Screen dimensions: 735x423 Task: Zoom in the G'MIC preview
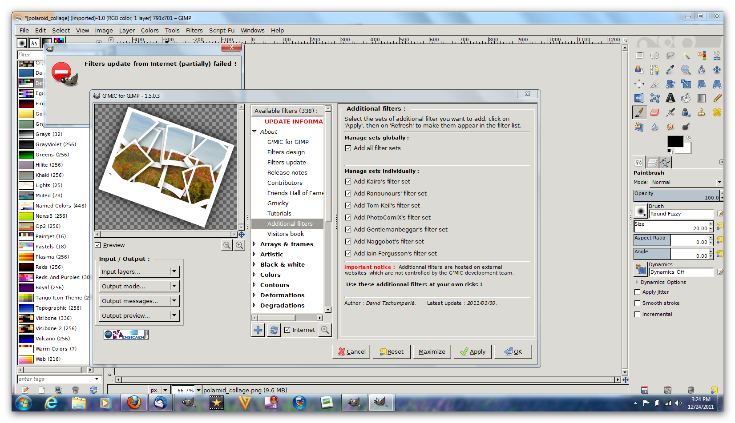coord(239,245)
